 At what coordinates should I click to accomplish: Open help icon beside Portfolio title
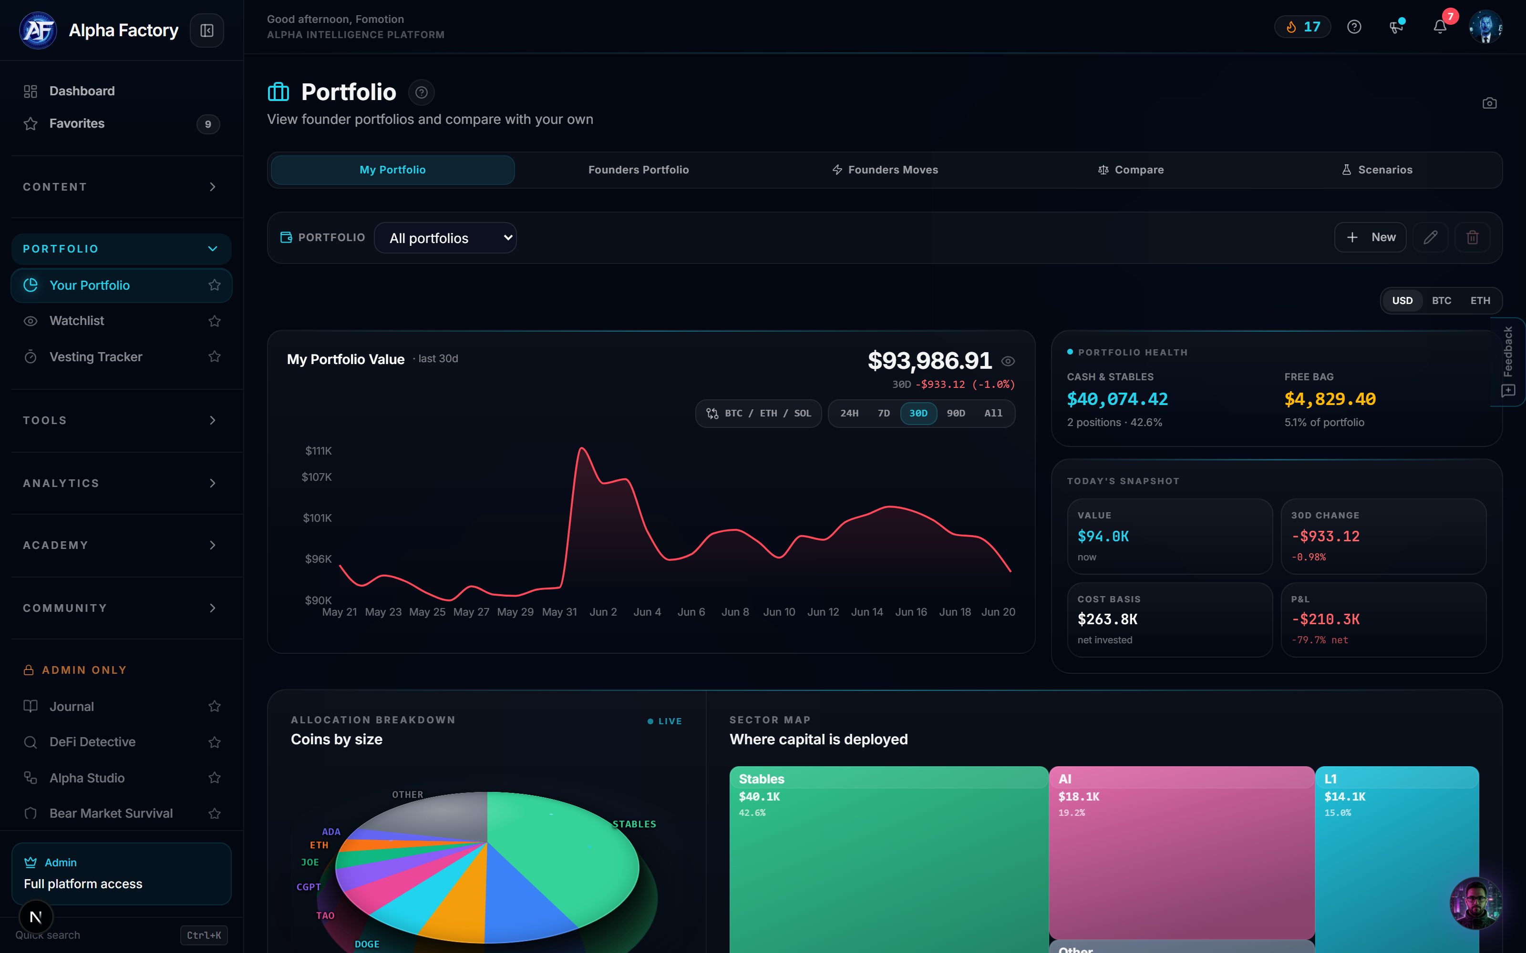pyautogui.click(x=421, y=92)
